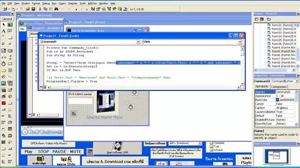Click the Play button on media form

tap(28, 152)
